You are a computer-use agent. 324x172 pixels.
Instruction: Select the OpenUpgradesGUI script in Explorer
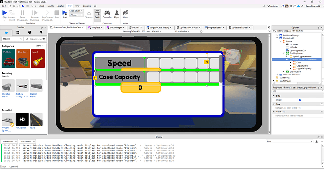point(298,50)
